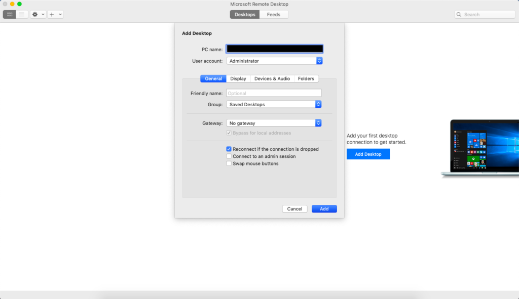
Task: Open the Devices & Audio tab
Action: (272, 78)
